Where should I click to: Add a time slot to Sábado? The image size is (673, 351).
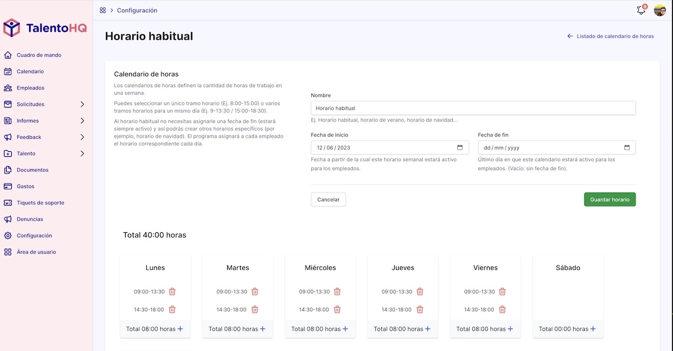(x=593, y=329)
